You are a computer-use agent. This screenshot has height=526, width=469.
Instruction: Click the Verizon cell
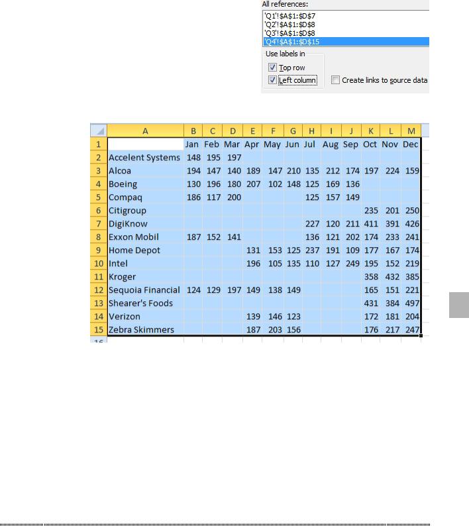[x=145, y=317]
